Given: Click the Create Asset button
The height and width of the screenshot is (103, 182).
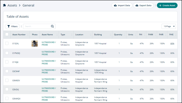Looking at the screenshot, I should pos(167,6).
